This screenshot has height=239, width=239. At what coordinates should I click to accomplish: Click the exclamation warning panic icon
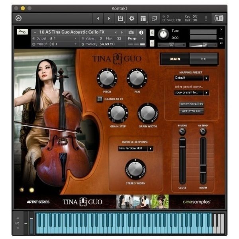click(206, 18)
